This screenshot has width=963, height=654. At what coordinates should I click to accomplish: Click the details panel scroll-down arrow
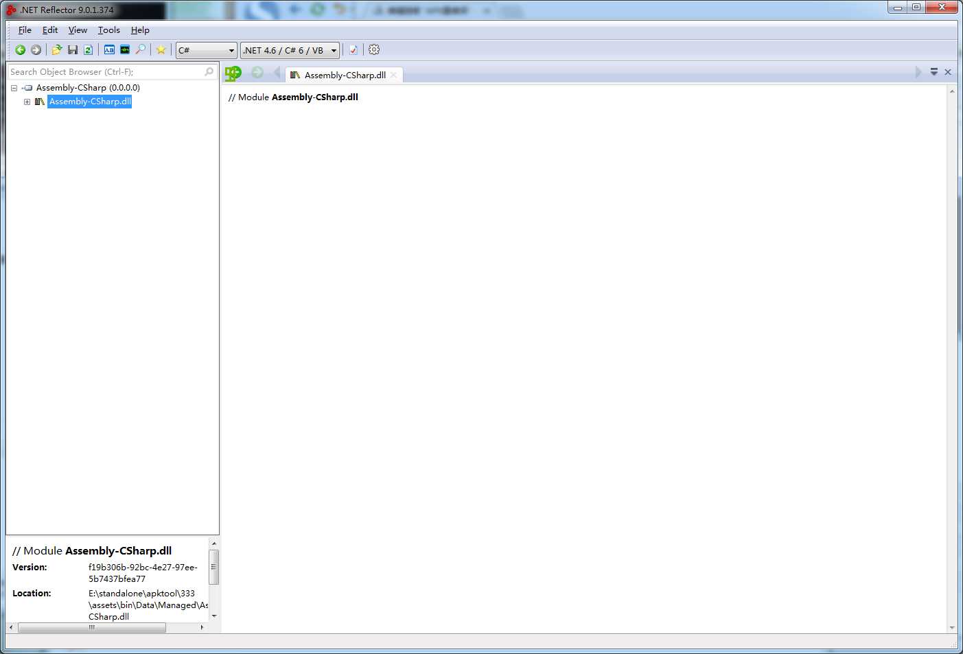[x=213, y=616]
